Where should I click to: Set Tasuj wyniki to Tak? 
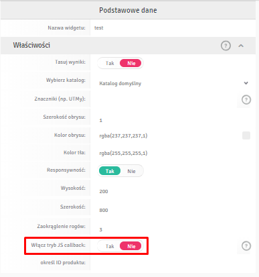pos(110,63)
